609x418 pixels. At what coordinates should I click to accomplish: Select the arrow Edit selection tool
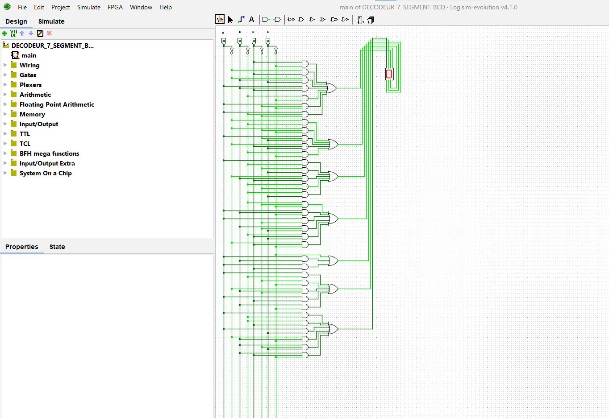(x=230, y=20)
